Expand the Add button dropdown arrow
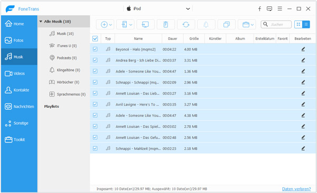Screen dimensions: 317x193 point(110,25)
